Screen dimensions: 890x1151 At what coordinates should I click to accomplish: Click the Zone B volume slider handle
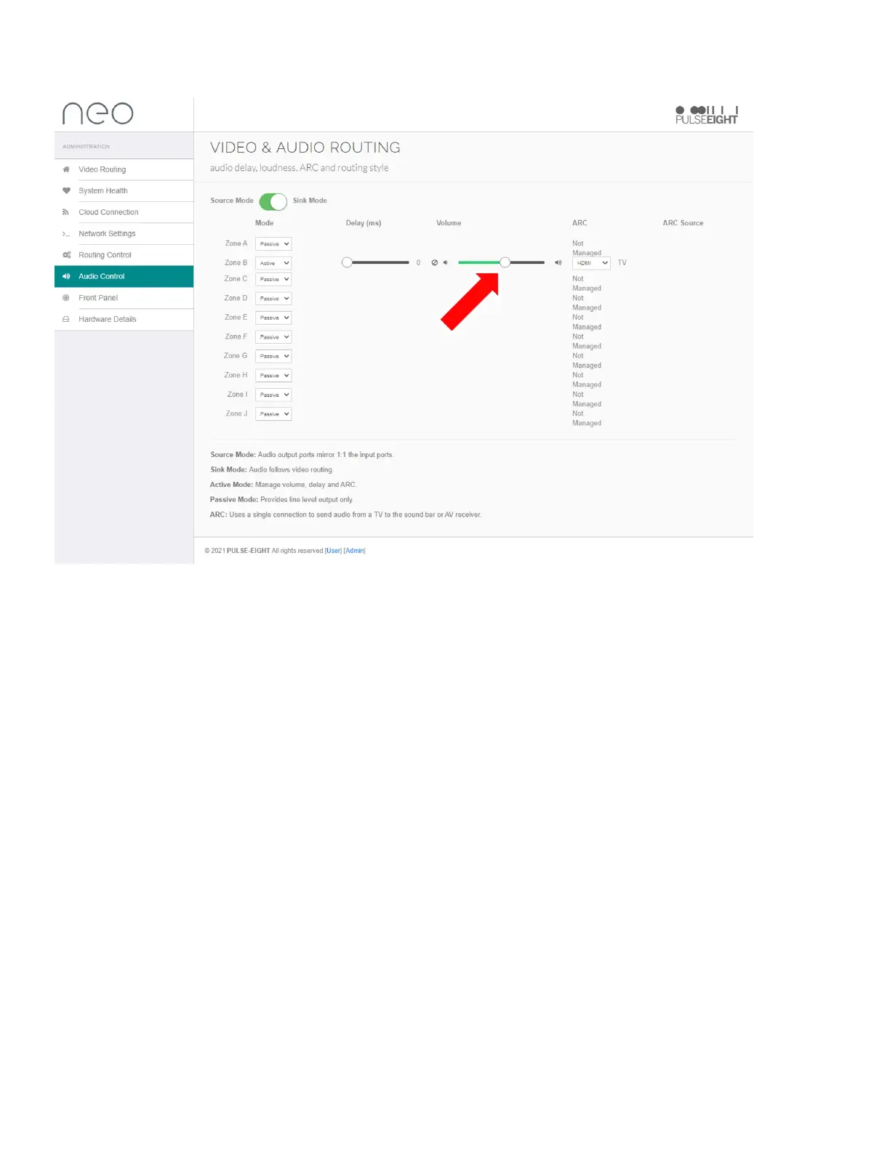[x=505, y=262]
